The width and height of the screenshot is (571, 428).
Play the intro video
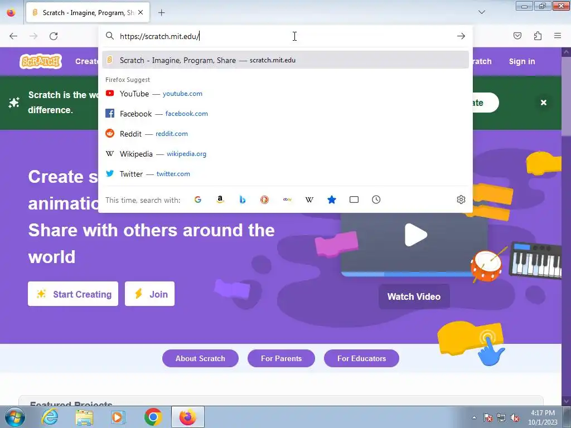415,235
